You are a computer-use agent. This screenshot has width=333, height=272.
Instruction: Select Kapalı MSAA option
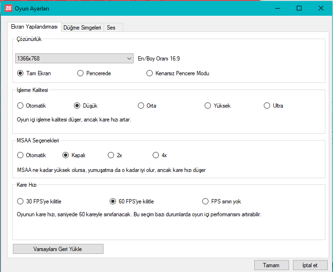coord(74,155)
